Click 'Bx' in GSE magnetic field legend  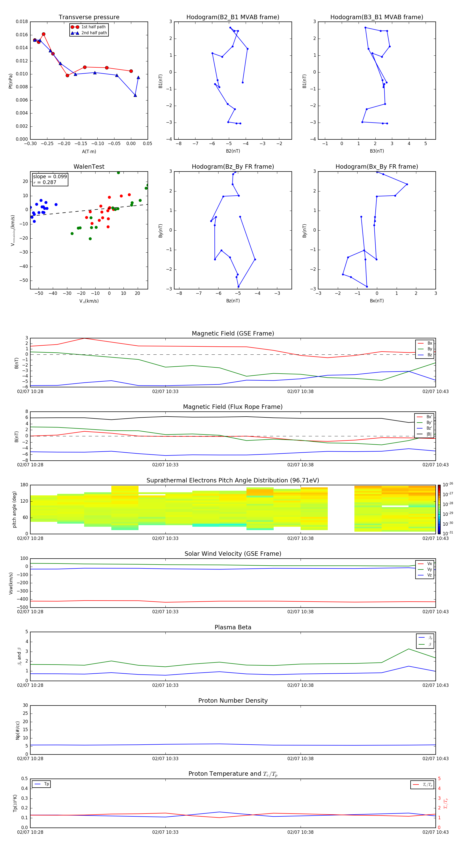429,343
